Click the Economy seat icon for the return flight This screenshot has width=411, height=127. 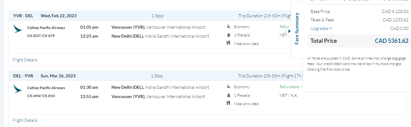tap(229, 87)
